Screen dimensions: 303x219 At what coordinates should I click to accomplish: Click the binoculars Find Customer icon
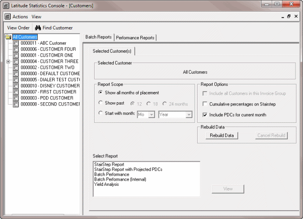pos(39,28)
